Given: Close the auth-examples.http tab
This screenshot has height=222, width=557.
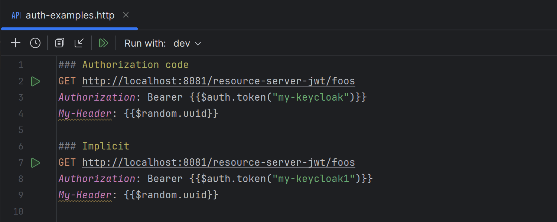Looking at the screenshot, I should point(126,15).
